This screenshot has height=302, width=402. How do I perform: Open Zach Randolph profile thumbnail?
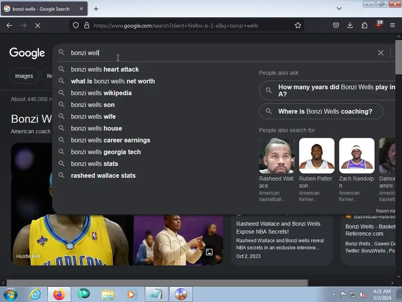tap(356, 156)
